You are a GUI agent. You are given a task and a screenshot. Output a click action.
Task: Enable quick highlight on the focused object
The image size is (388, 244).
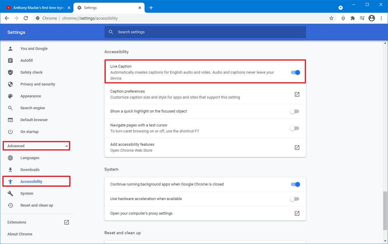coord(294,111)
